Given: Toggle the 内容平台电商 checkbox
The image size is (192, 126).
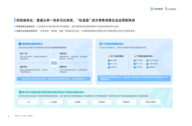Looking at the screenshot, I should [x=147, y=61].
